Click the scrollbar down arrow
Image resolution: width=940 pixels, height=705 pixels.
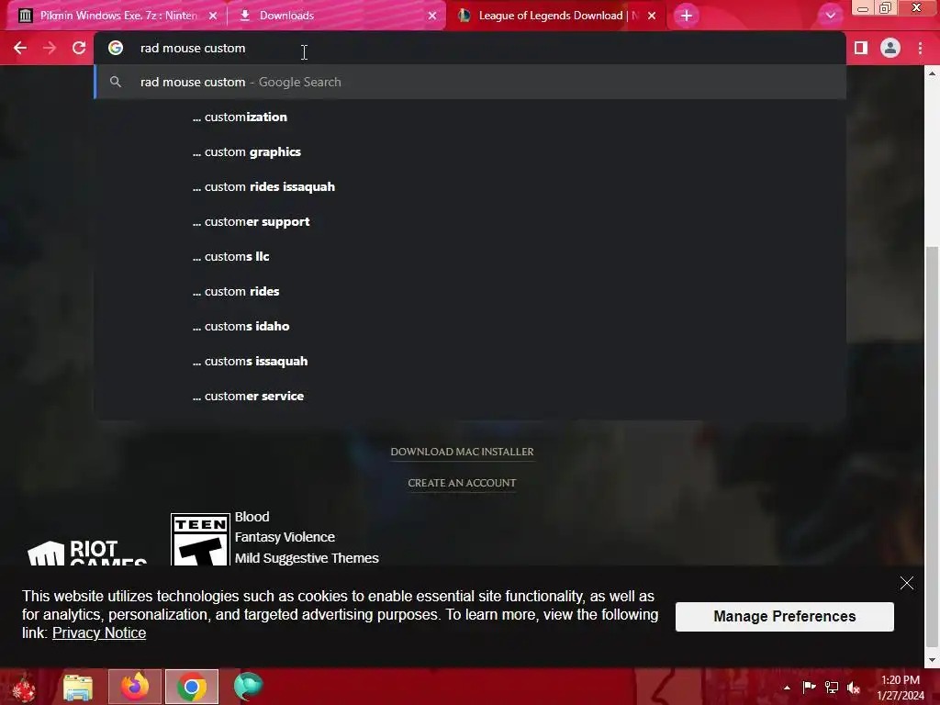tap(933, 660)
